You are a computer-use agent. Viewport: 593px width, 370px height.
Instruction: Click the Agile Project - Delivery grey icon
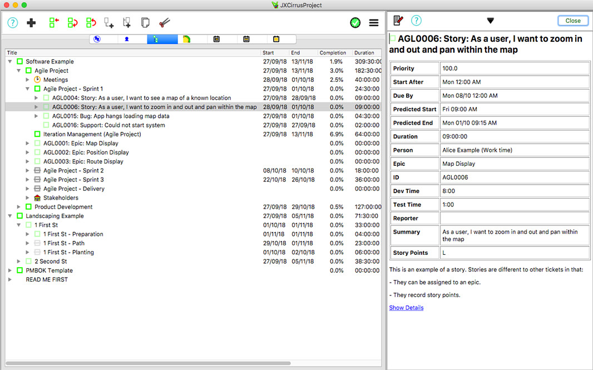tap(37, 189)
